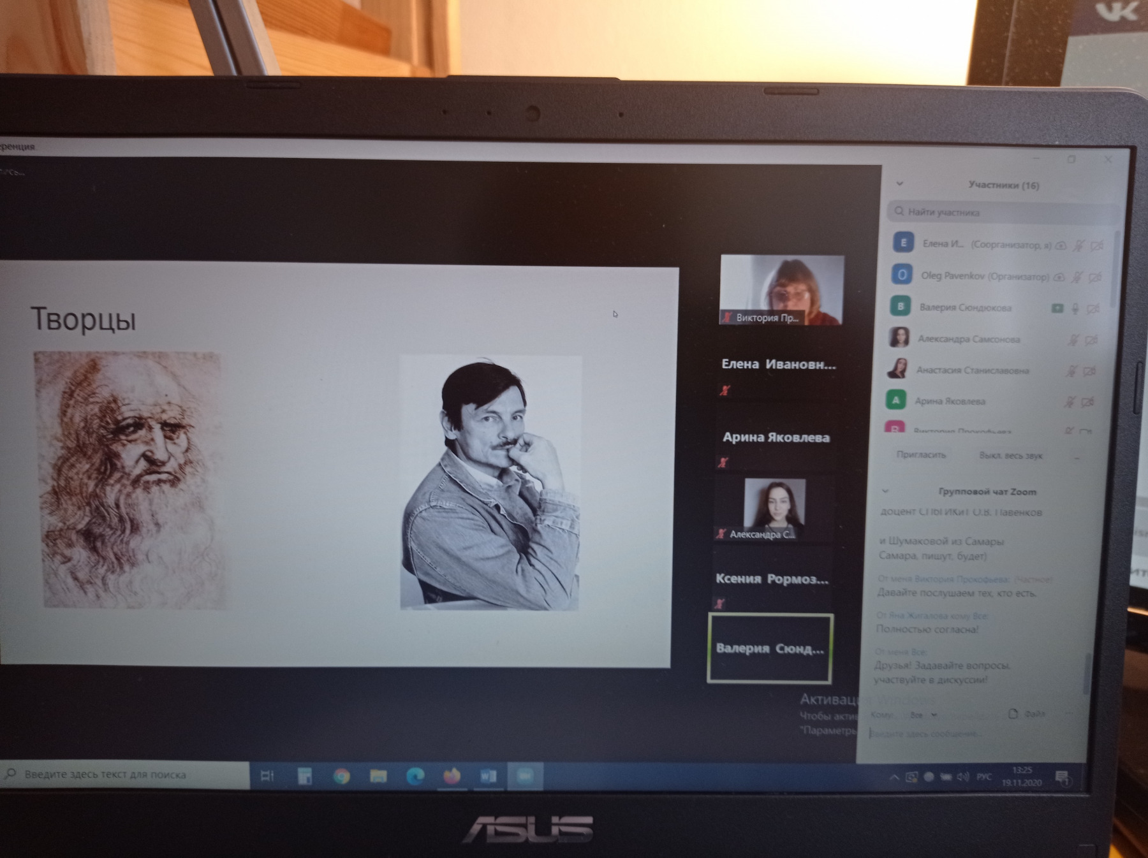Click РУС language indicator

pyautogui.click(x=984, y=777)
